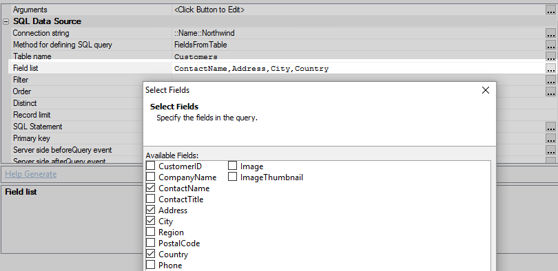The width and height of the screenshot is (558, 271).
Task: Open the Primary key ellipsis button
Action: 550,138
